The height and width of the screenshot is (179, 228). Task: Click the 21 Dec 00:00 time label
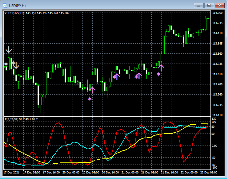[130, 173]
